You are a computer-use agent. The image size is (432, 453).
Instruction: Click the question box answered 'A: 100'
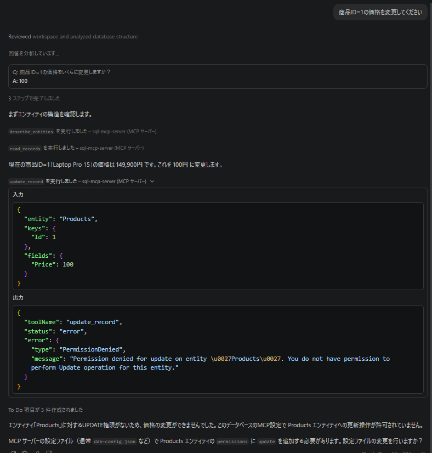click(218, 77)
